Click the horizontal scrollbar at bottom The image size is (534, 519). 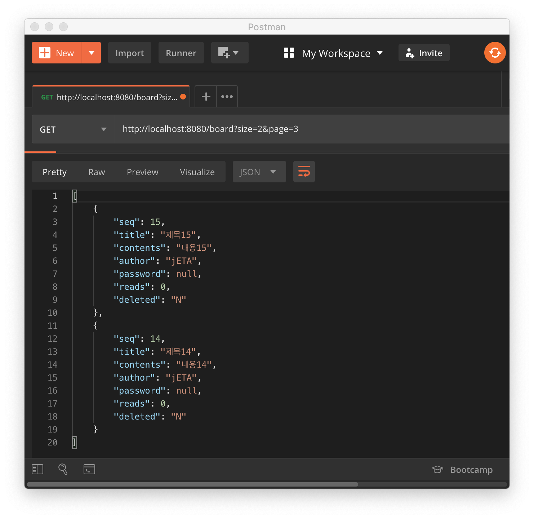point(192,484)
